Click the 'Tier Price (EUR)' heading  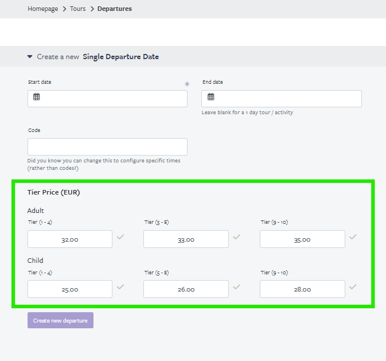(x=54, y=192)
